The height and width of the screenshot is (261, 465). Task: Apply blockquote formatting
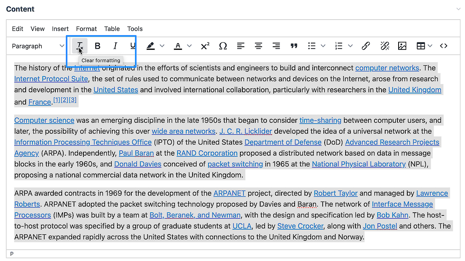click(294, 46)
